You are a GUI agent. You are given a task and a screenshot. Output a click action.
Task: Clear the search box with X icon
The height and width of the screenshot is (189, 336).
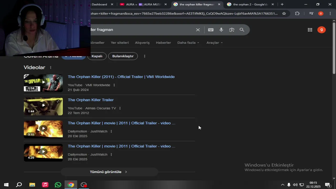tap(198, 30)
